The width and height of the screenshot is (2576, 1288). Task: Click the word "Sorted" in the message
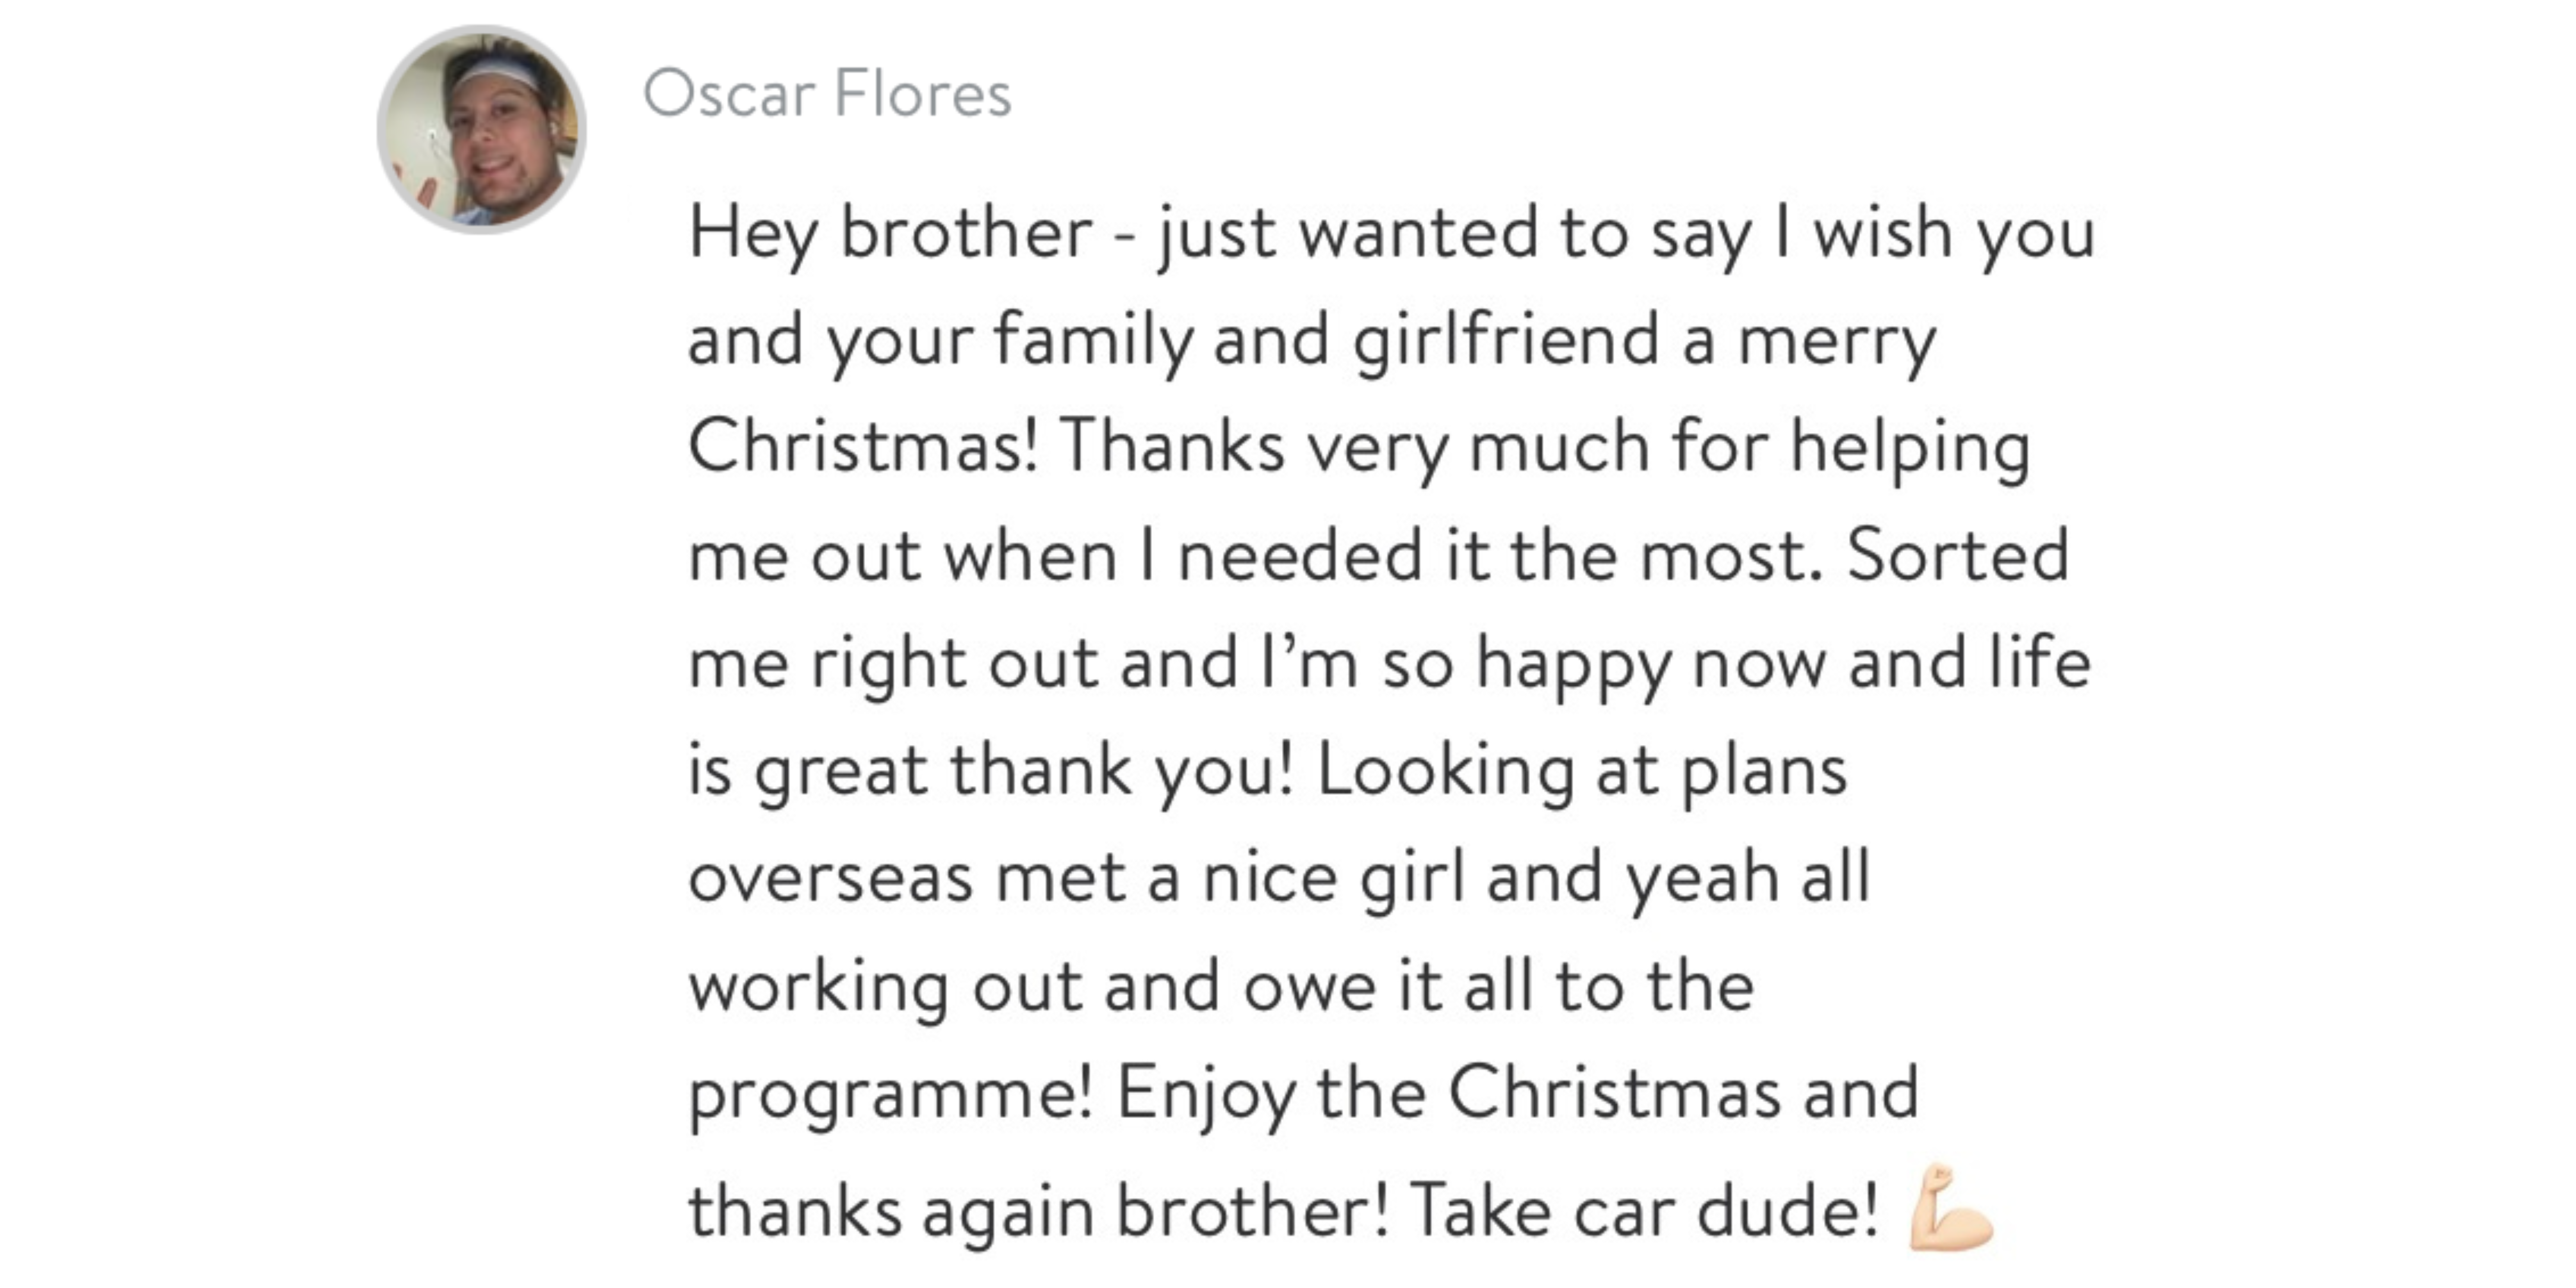(1957, 555)
